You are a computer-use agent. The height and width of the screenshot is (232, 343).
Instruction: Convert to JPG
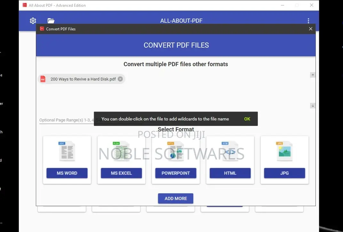click(x=284, y=173)
